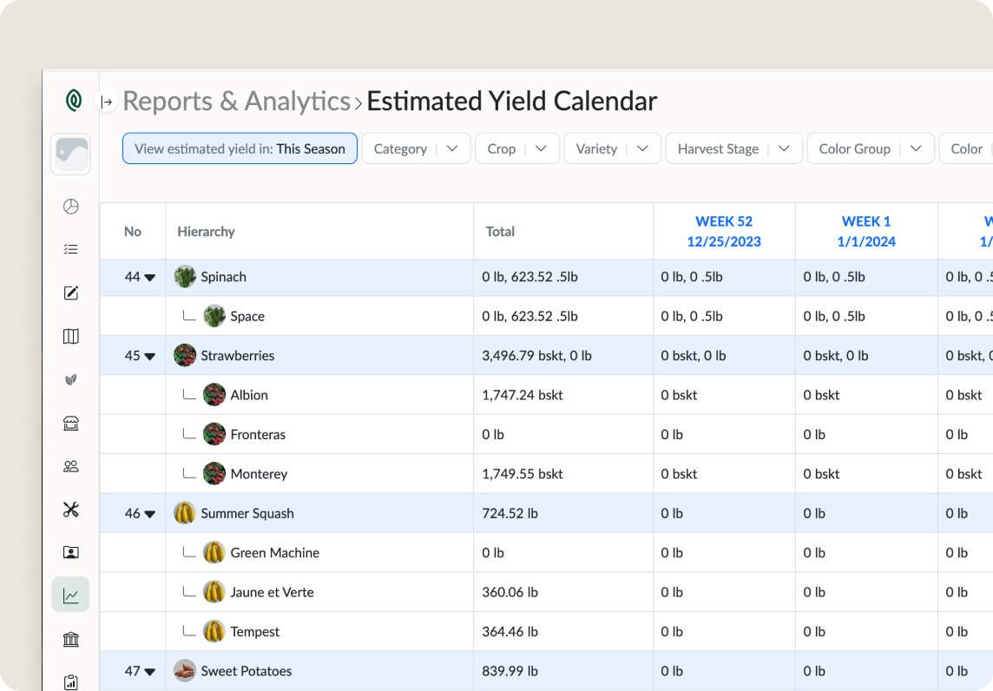The image size is (993, 691).
Task: Open the WEEK 1 1/1/2024 column header
Action: coord(866,231)
